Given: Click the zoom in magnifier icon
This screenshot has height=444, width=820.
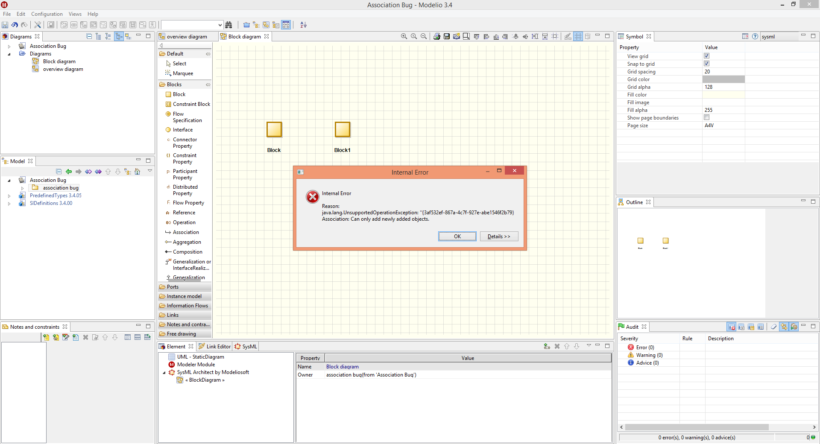Looking at the screenshot, I should coord(404,37).
